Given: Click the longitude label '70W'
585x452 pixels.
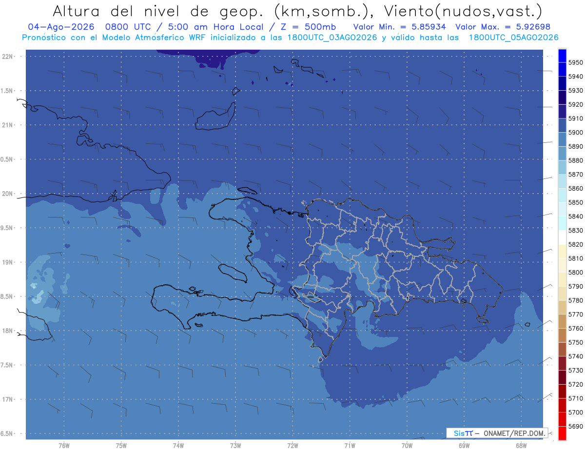Looking at the screenshot, I should pyautogui.click(x=407, y=446).
